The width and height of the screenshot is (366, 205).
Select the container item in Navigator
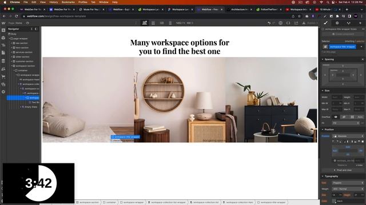(x=23, y=71)
